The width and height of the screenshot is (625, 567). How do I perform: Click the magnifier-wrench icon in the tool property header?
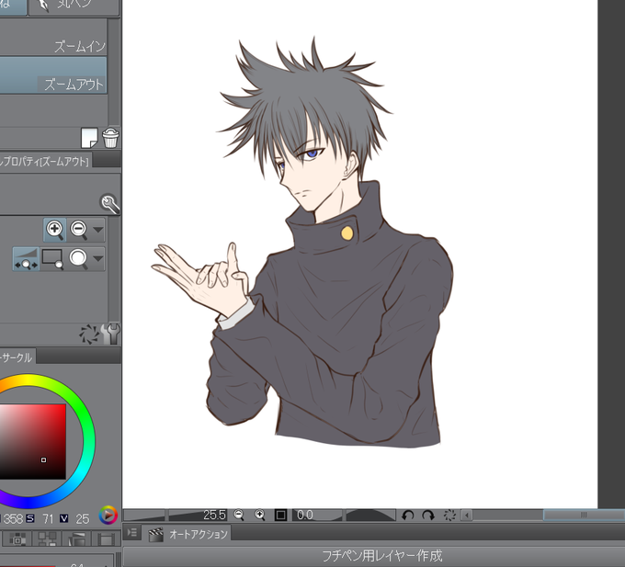[109, 204]
